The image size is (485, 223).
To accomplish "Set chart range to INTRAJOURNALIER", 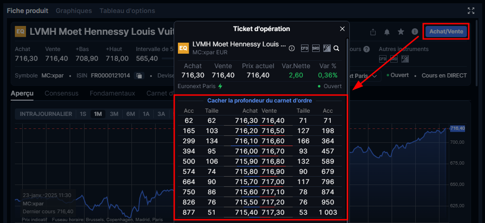I will click(46, 114).
